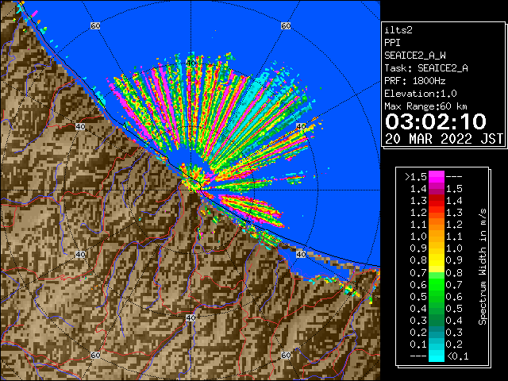The width and height of the screenshot is (508, 381).
Task: Click the "Spectrum Width in m/s" legend title
Action: pos(483,267)
